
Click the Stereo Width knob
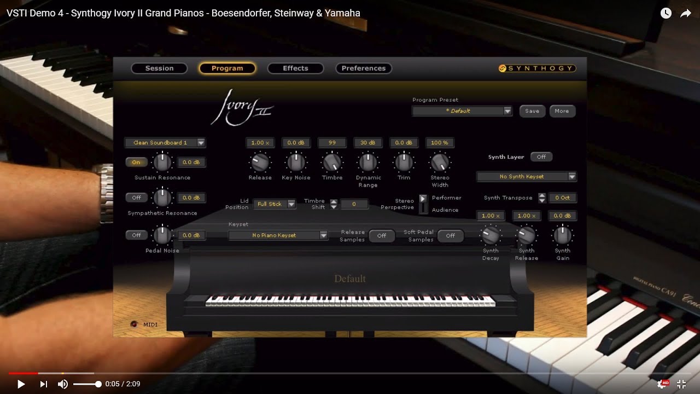point(440,162)
